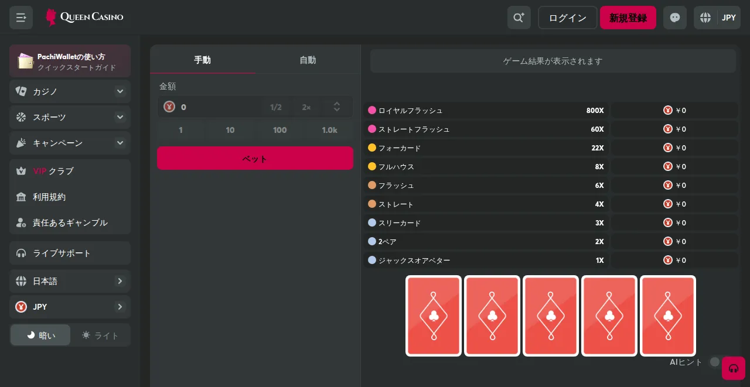750x387 pixels.
Task: Open the VIP クラブ menu item
Action: click(x=70, y=171)
